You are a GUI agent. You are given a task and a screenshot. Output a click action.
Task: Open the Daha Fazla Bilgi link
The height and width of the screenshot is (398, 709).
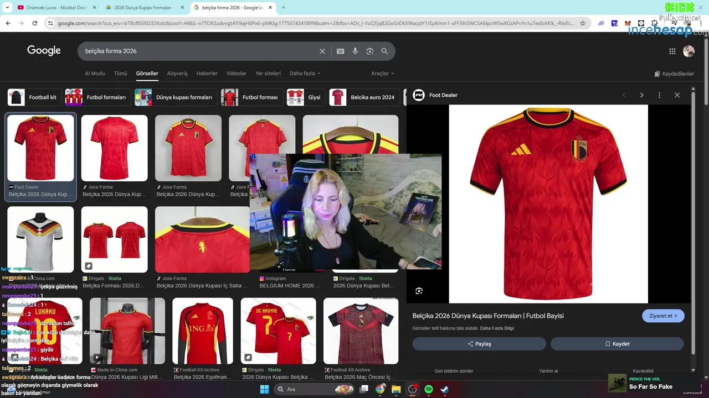497,328
